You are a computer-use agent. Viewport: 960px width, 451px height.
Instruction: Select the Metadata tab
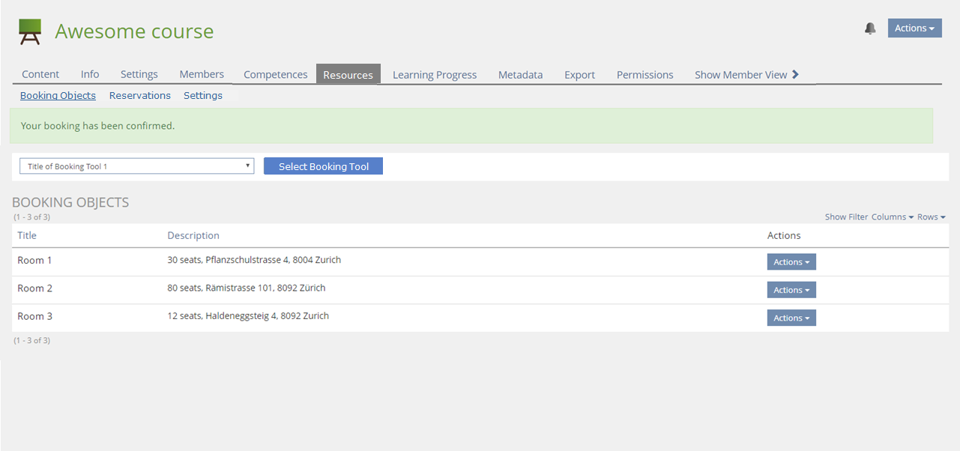pyautogui.click(x=520, y=75)
